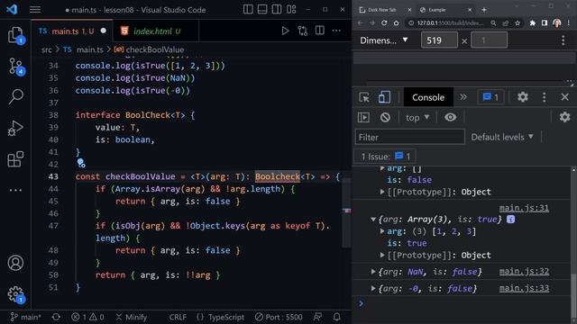
Task: Open the Explorer view in VS Code
Action: tap(15, 35)
